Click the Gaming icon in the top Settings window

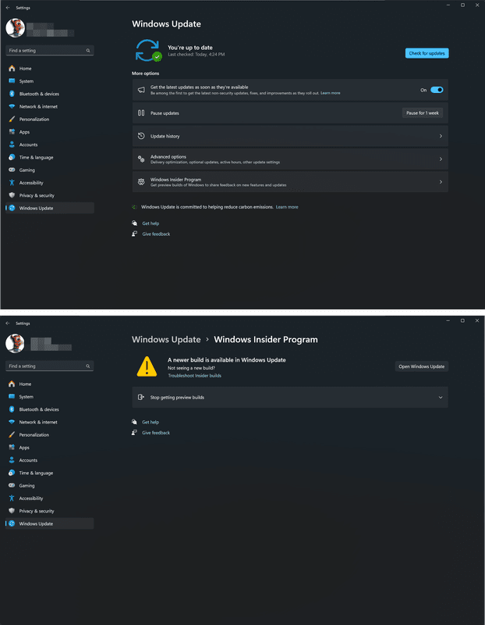pyautogui.click(x=12, y=170)
